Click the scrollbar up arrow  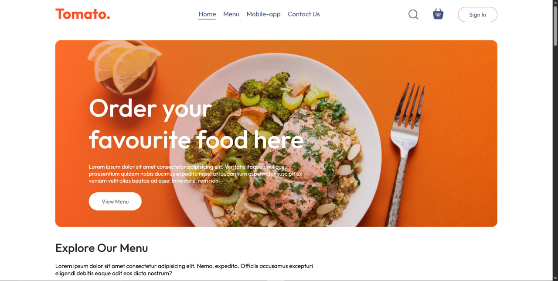[555, 3]
